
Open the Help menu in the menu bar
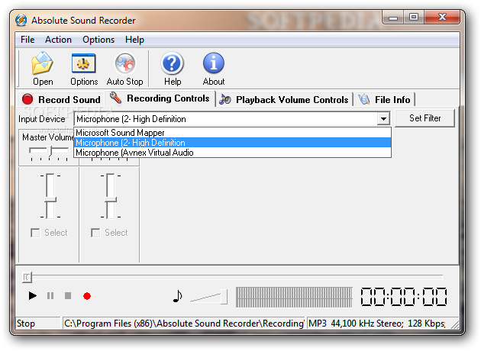tap(134, 40)
